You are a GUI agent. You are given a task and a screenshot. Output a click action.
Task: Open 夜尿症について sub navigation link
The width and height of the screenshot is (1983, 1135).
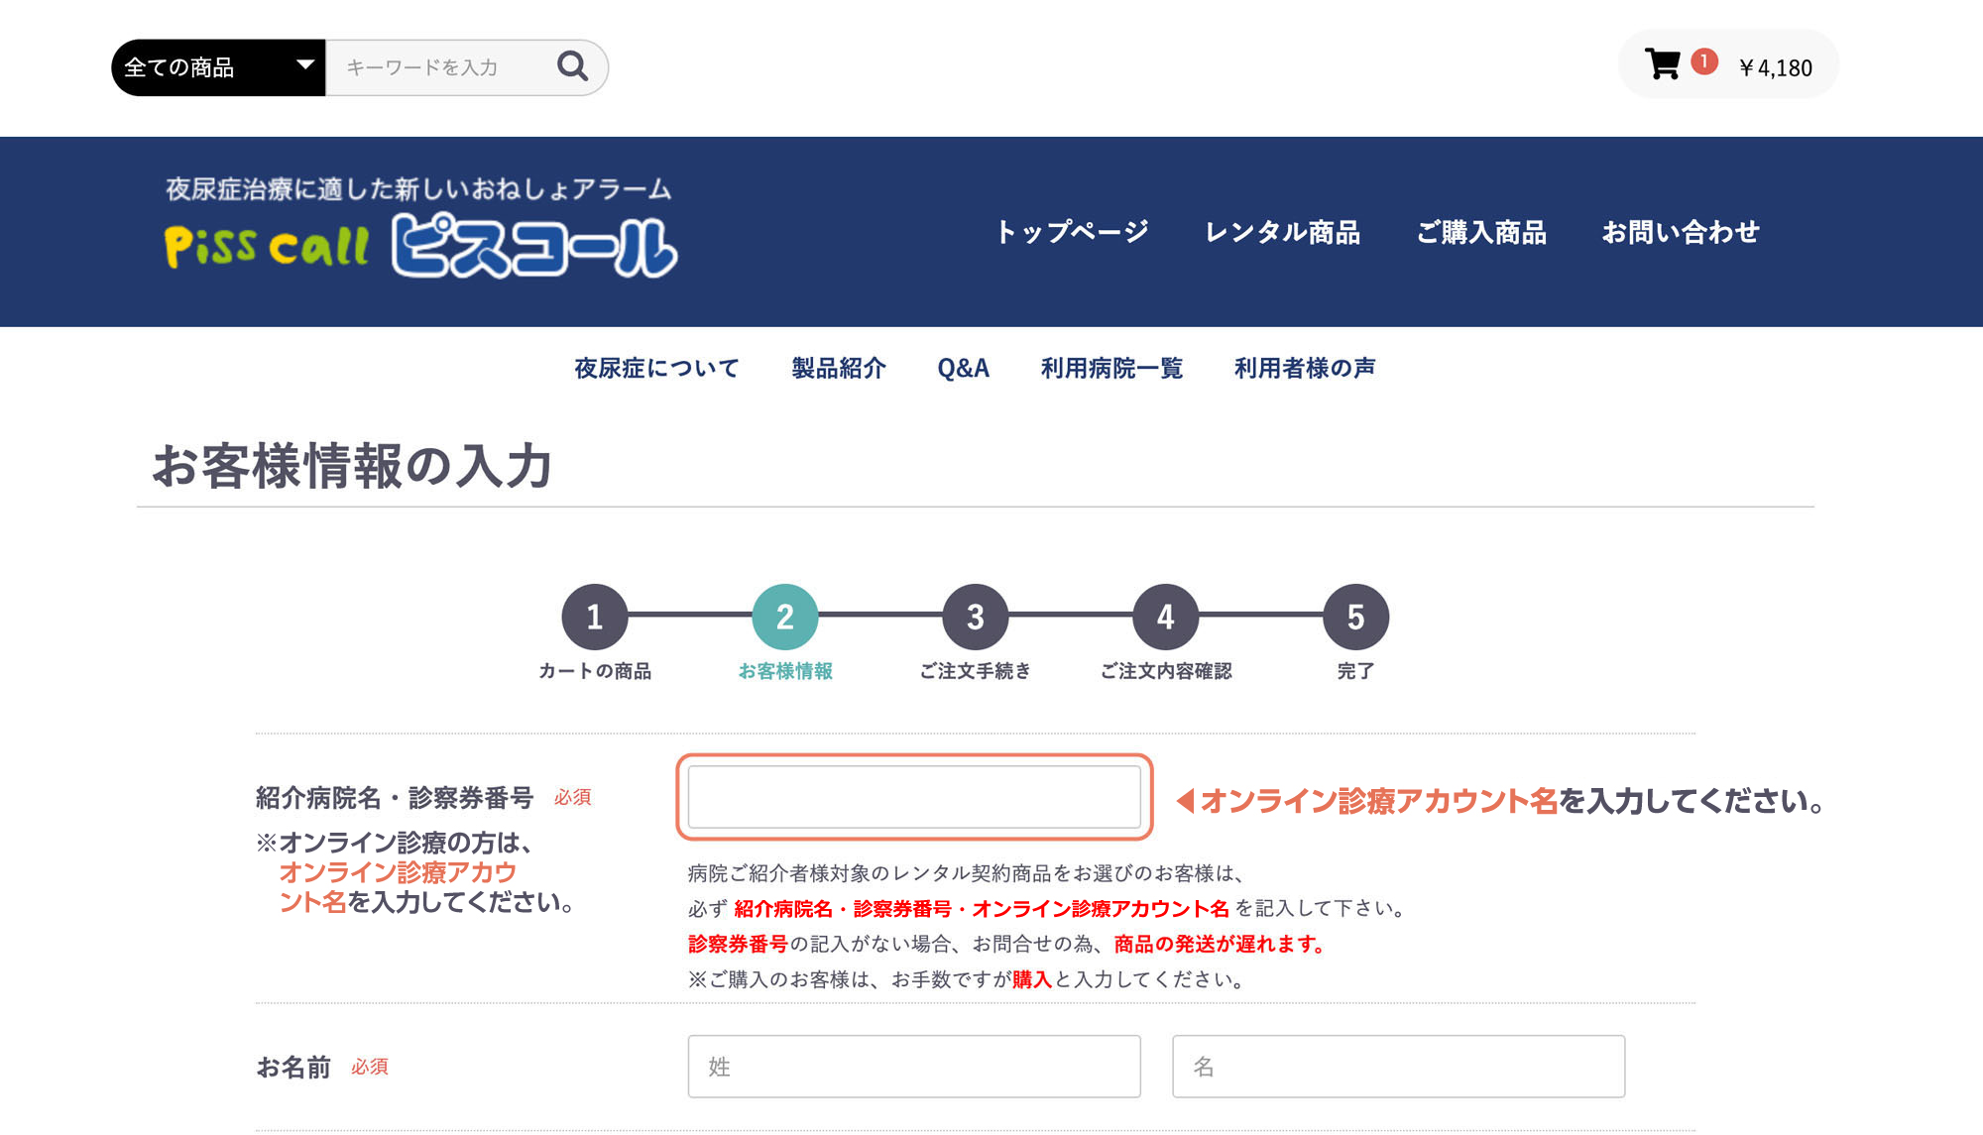[656, 368]
